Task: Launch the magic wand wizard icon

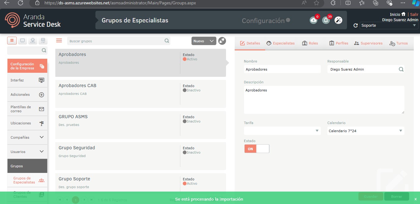Action: (x=338, y=20)
